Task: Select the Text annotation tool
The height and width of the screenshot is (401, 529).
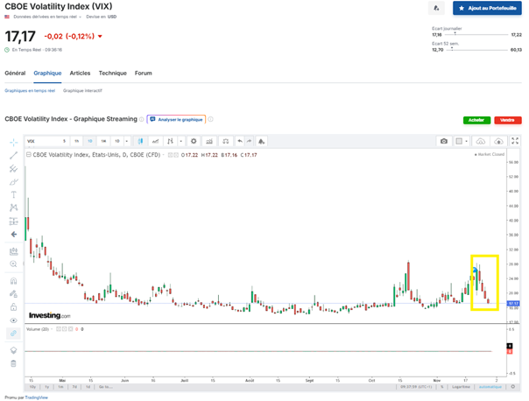Action: point(13,194)
